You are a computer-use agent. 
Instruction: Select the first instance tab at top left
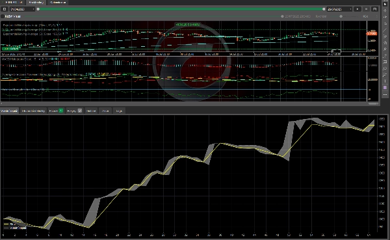(13, 2)
